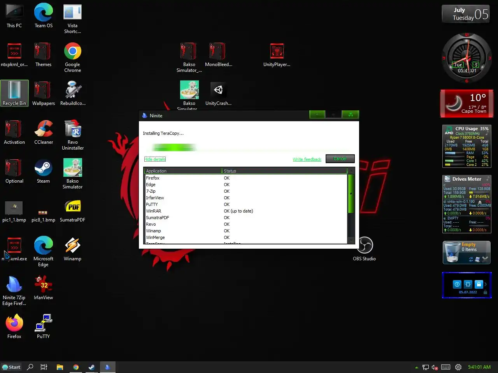Select the Ninite 7Zip Edge Firefox installer icon
Viewport: 498px width, 373px height.
click(14, 291)
